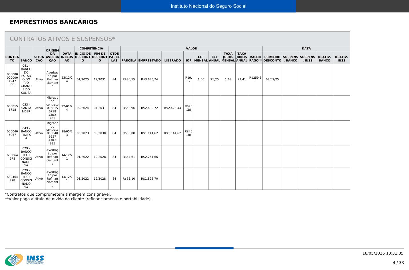
Task: Click installment value R$58,96
Action: pyautogui.click(x=129, y=108)
